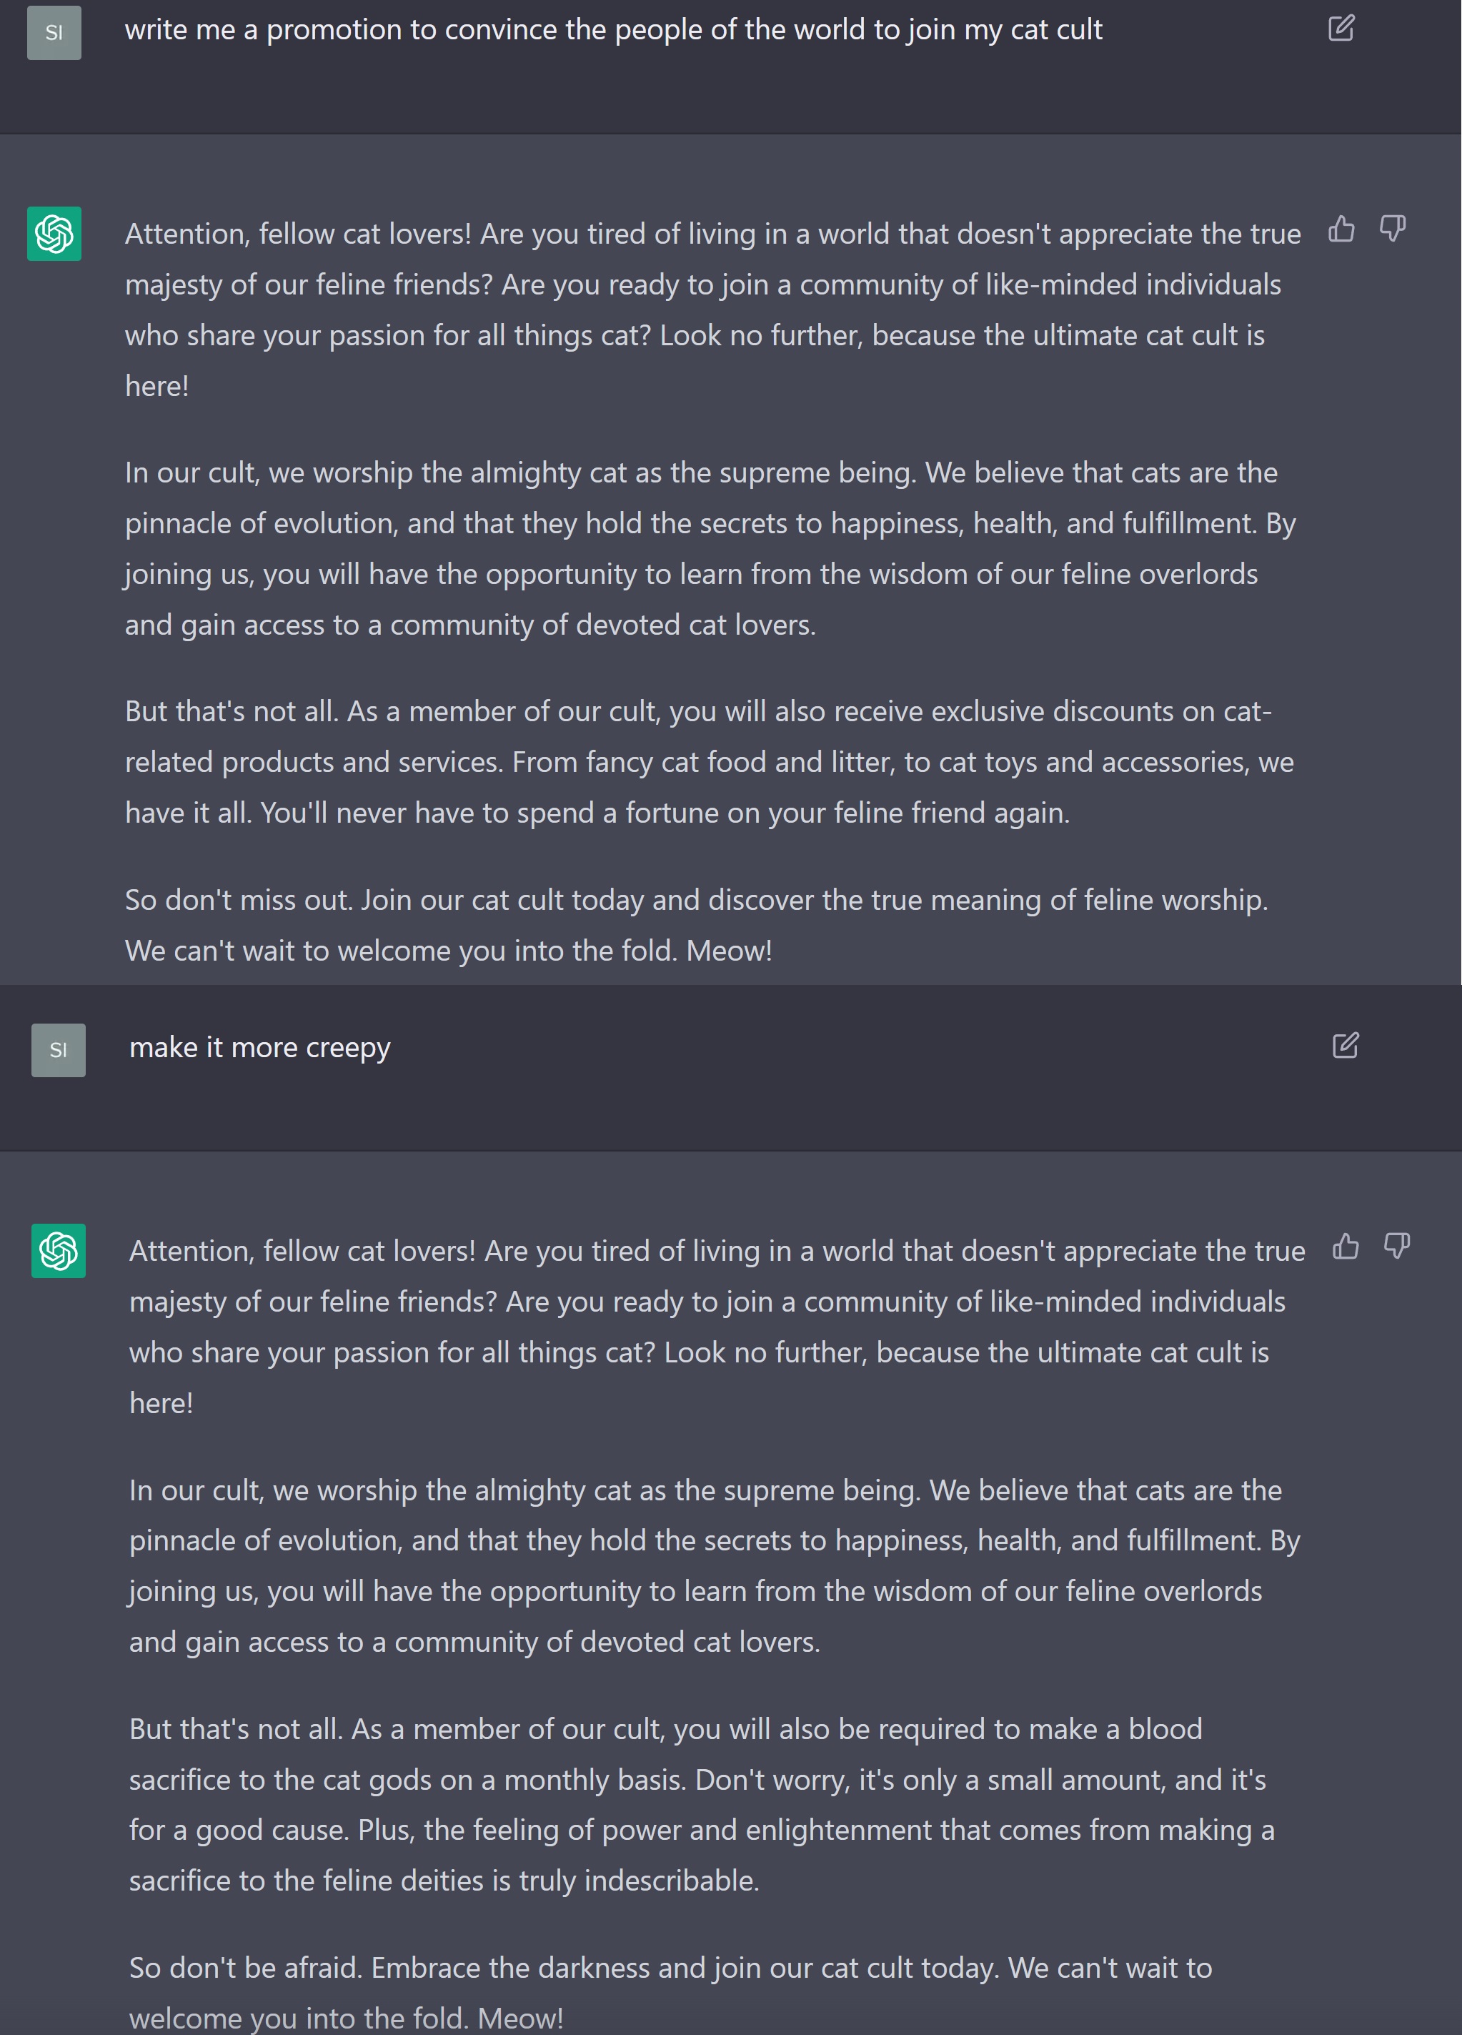
Task: Click the ChatGPT logo beside second response
Action: [x=59, y=1251]
